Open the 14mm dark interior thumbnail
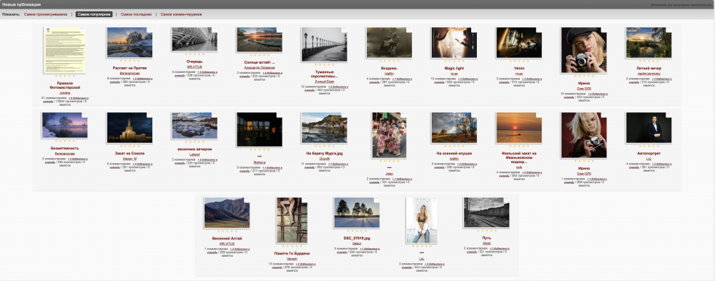 [519, 42]
